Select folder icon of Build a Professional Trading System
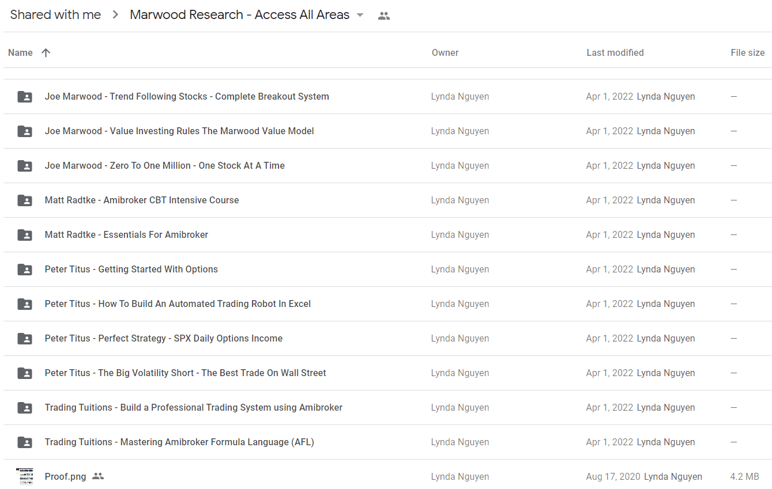Viewport: 772px width, 489px height. [x=25, y=408]
